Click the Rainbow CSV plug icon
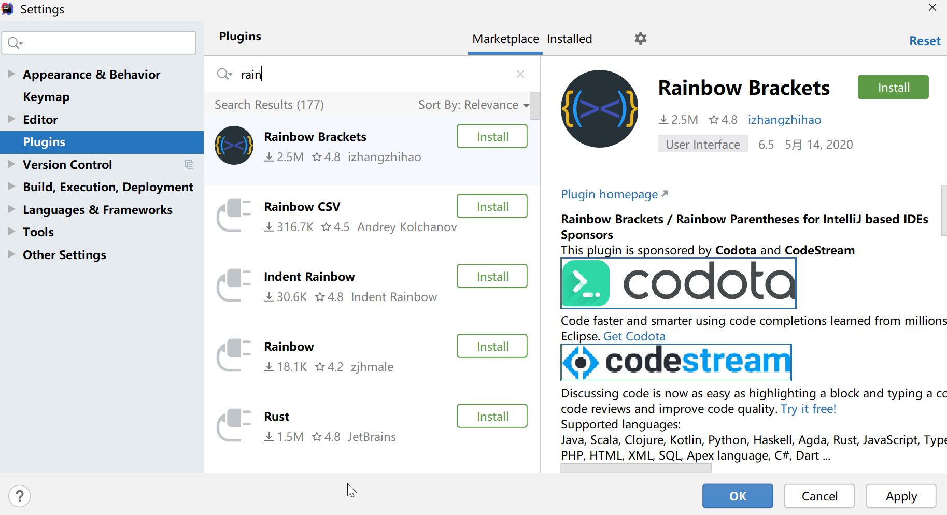This screenshot has height=515, width=947. (x=234, y=215)
